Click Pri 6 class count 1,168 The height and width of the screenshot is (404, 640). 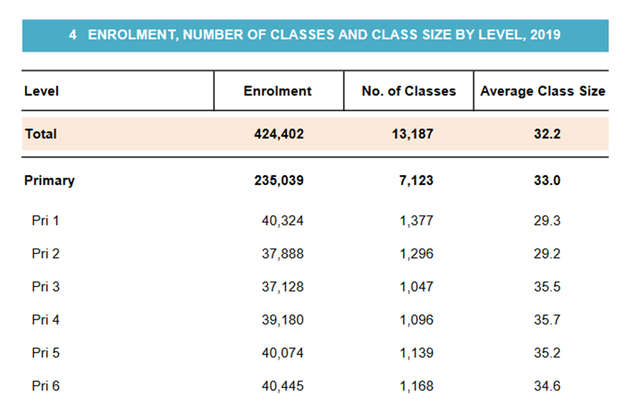click(x=416, y=386)
